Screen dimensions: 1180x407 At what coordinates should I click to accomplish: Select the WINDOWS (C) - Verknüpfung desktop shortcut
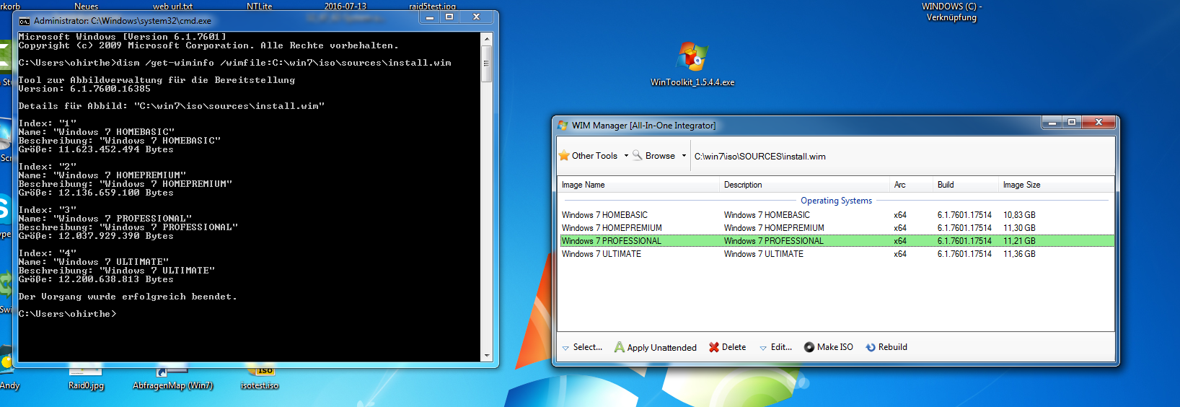(951, 12)
